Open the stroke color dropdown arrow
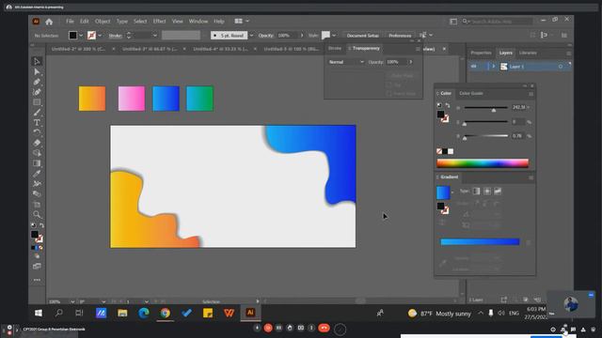Screen dimensions: 602x338 [100, 36]
